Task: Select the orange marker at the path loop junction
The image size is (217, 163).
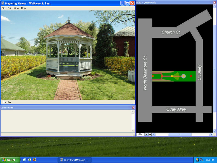Action: 162,76
